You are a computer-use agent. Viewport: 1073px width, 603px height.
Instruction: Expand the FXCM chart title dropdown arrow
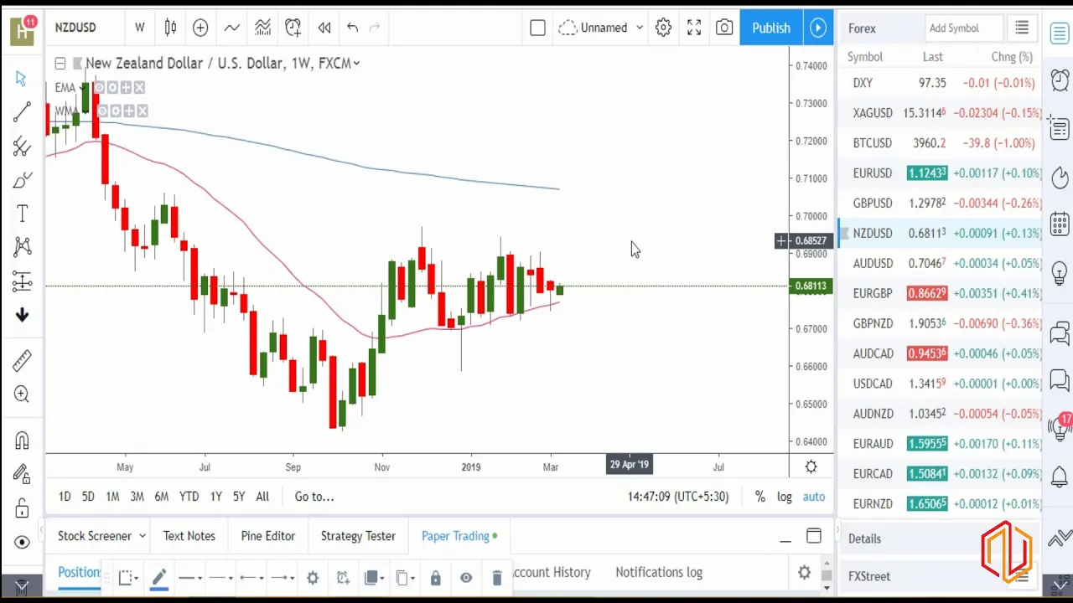click(356, 63)
